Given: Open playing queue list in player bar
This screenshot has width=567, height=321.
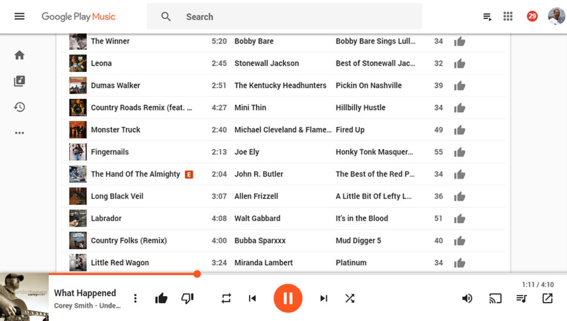Looking at the screenshot, I should (521, 298).
